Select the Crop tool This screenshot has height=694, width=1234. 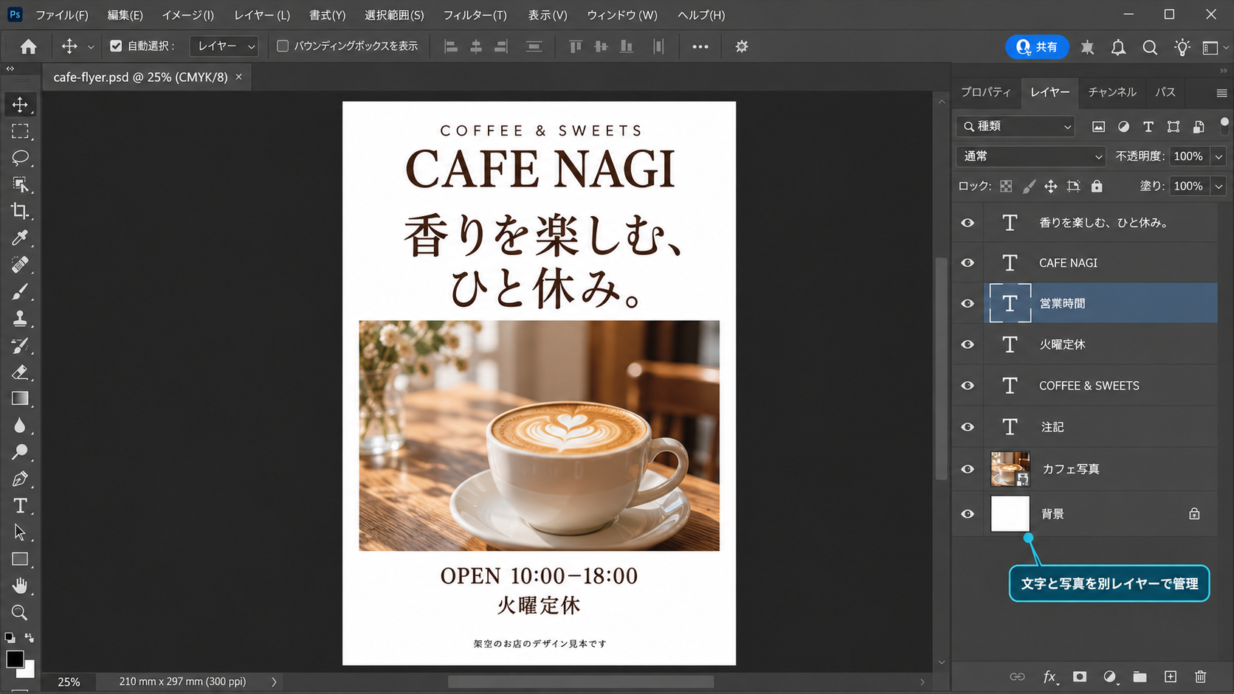(20, 211)
